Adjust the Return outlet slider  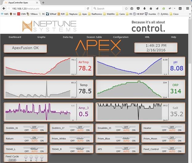(x=34, y=137)
